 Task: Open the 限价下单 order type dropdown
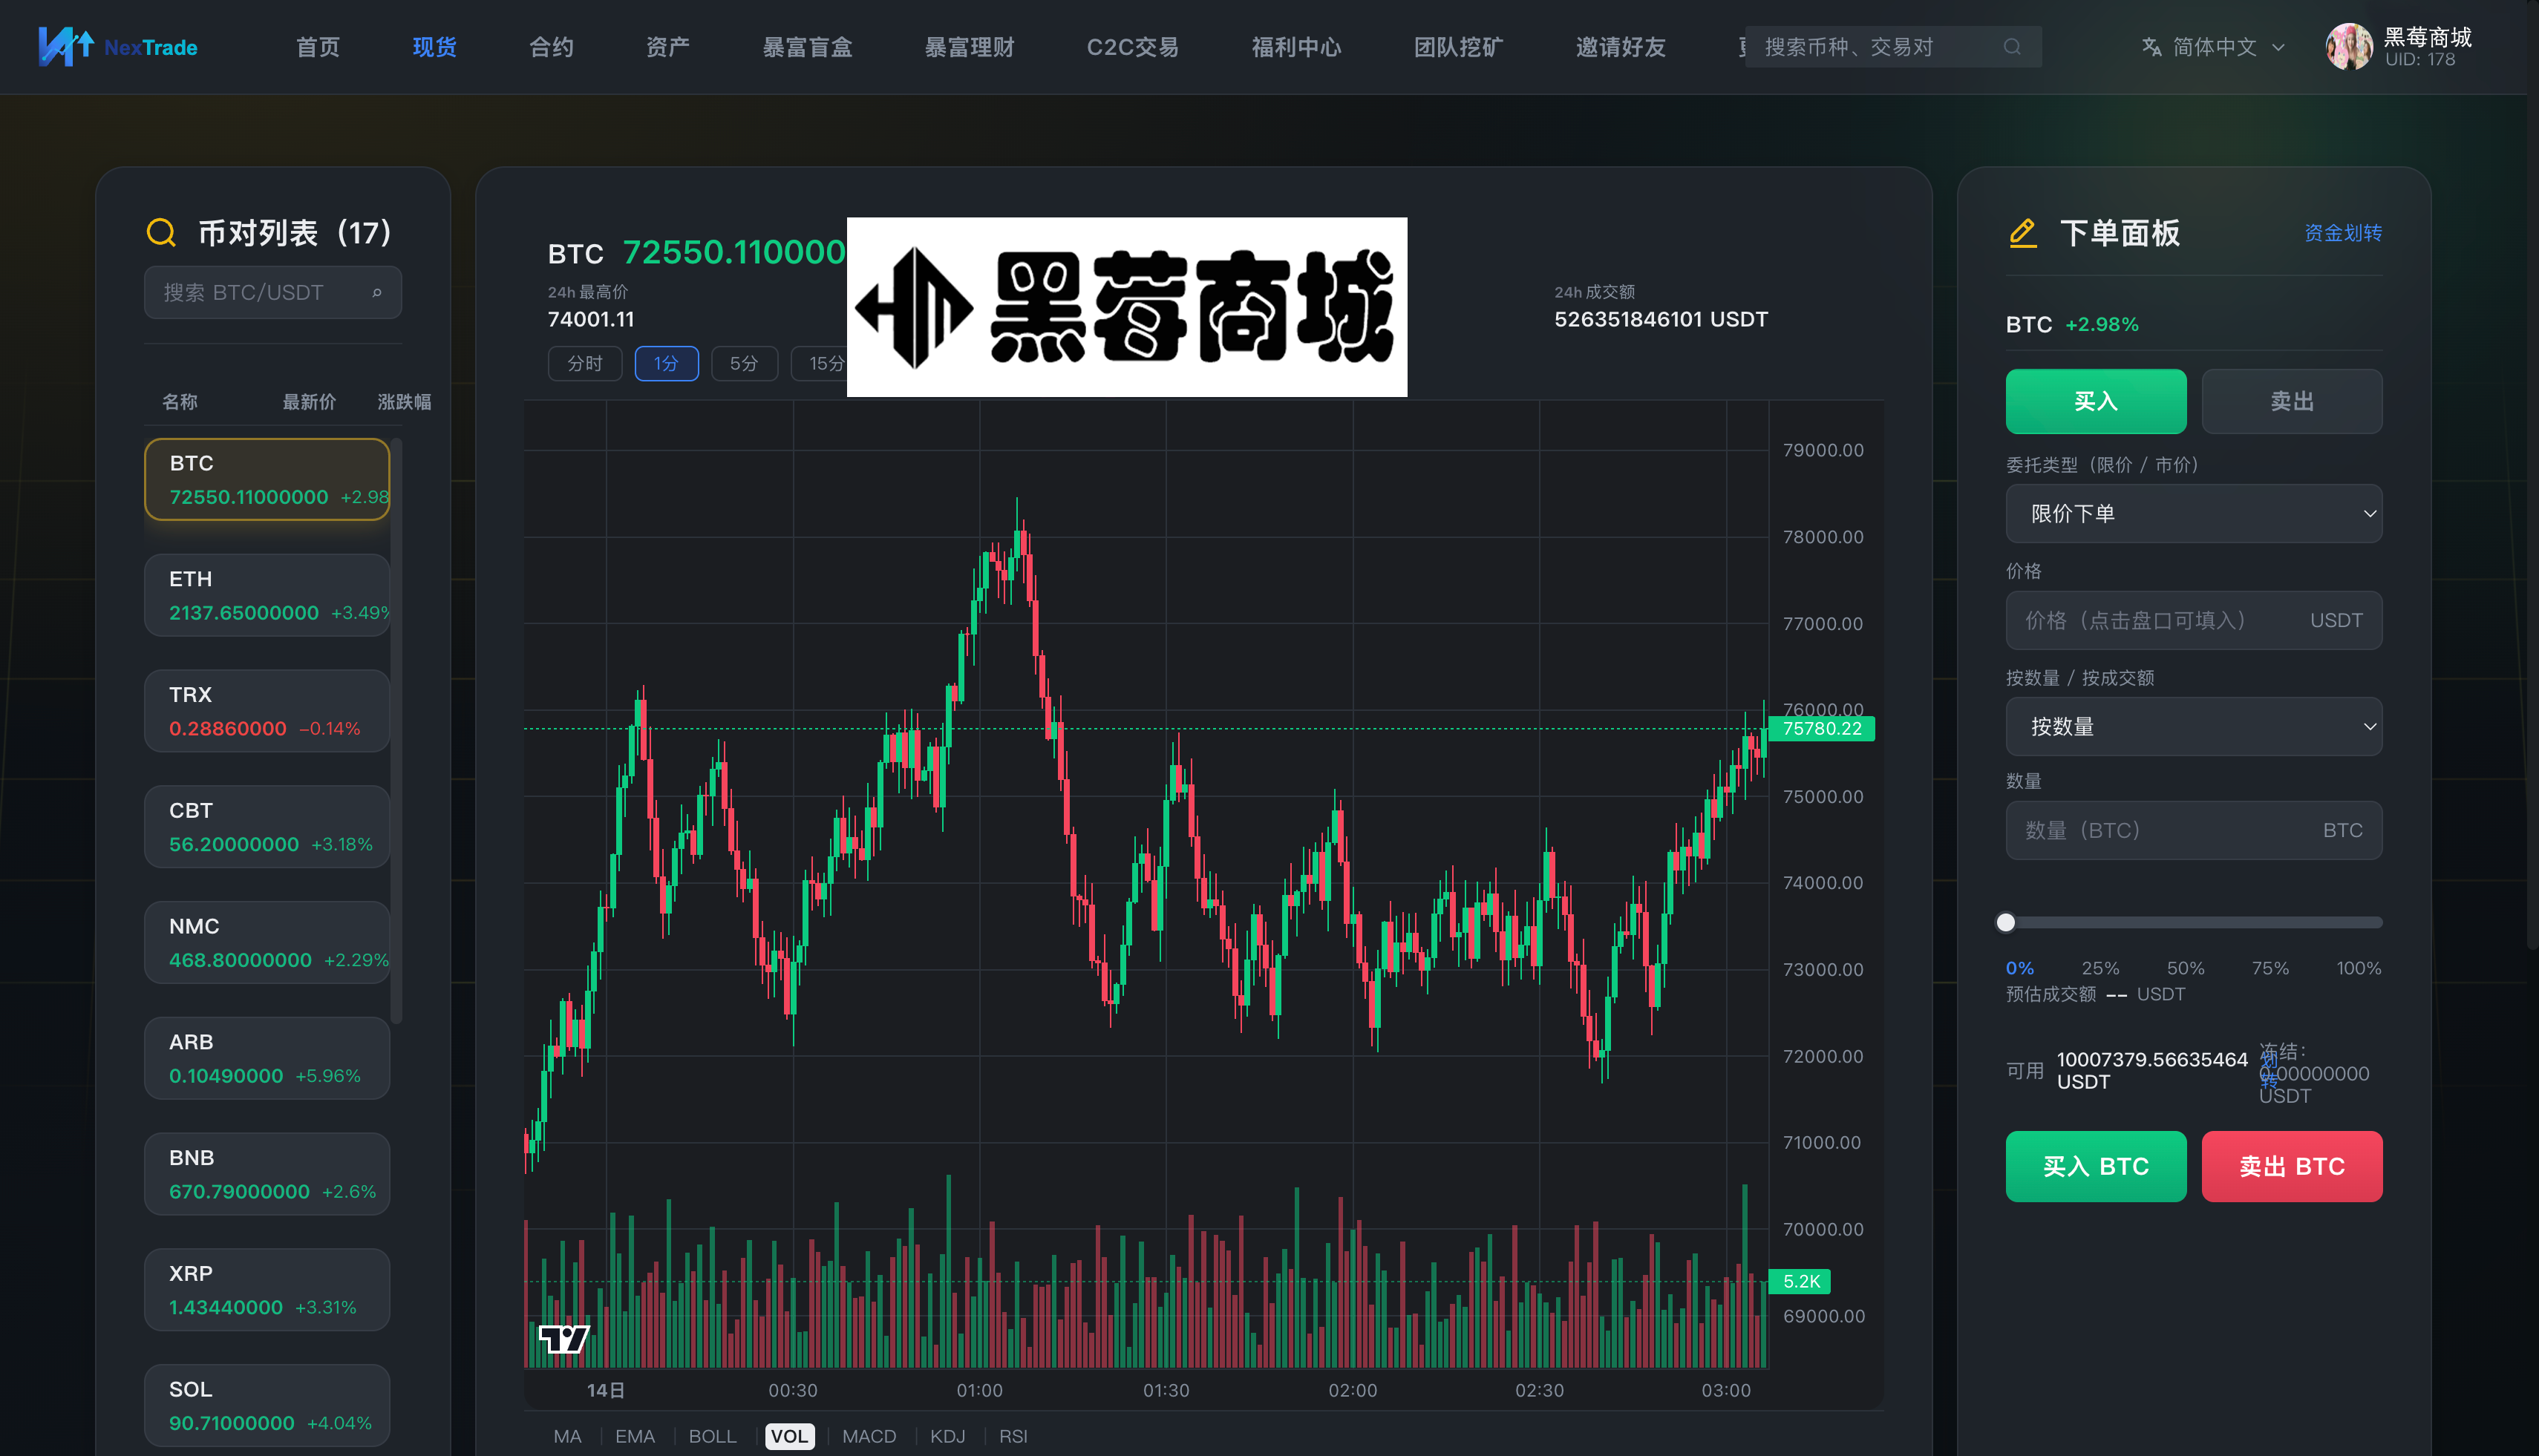2194,513
